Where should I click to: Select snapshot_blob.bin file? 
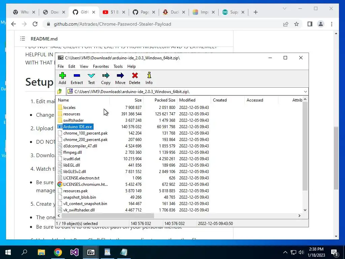(x=80, y=197)
